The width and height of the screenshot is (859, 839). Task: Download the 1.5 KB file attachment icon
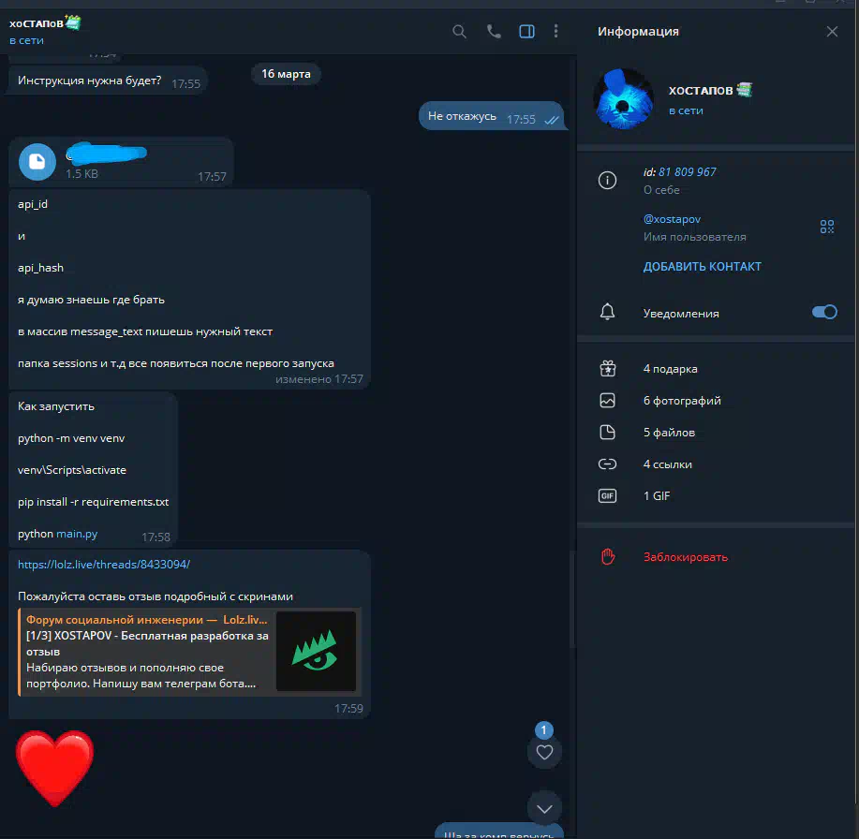click(37, 162)
